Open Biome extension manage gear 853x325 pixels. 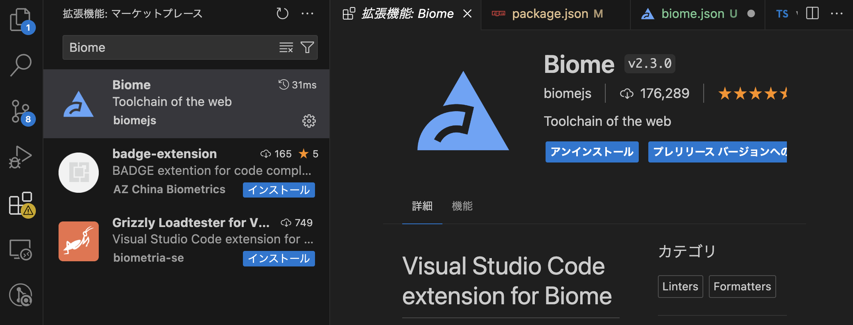click(x=309, y=121)
